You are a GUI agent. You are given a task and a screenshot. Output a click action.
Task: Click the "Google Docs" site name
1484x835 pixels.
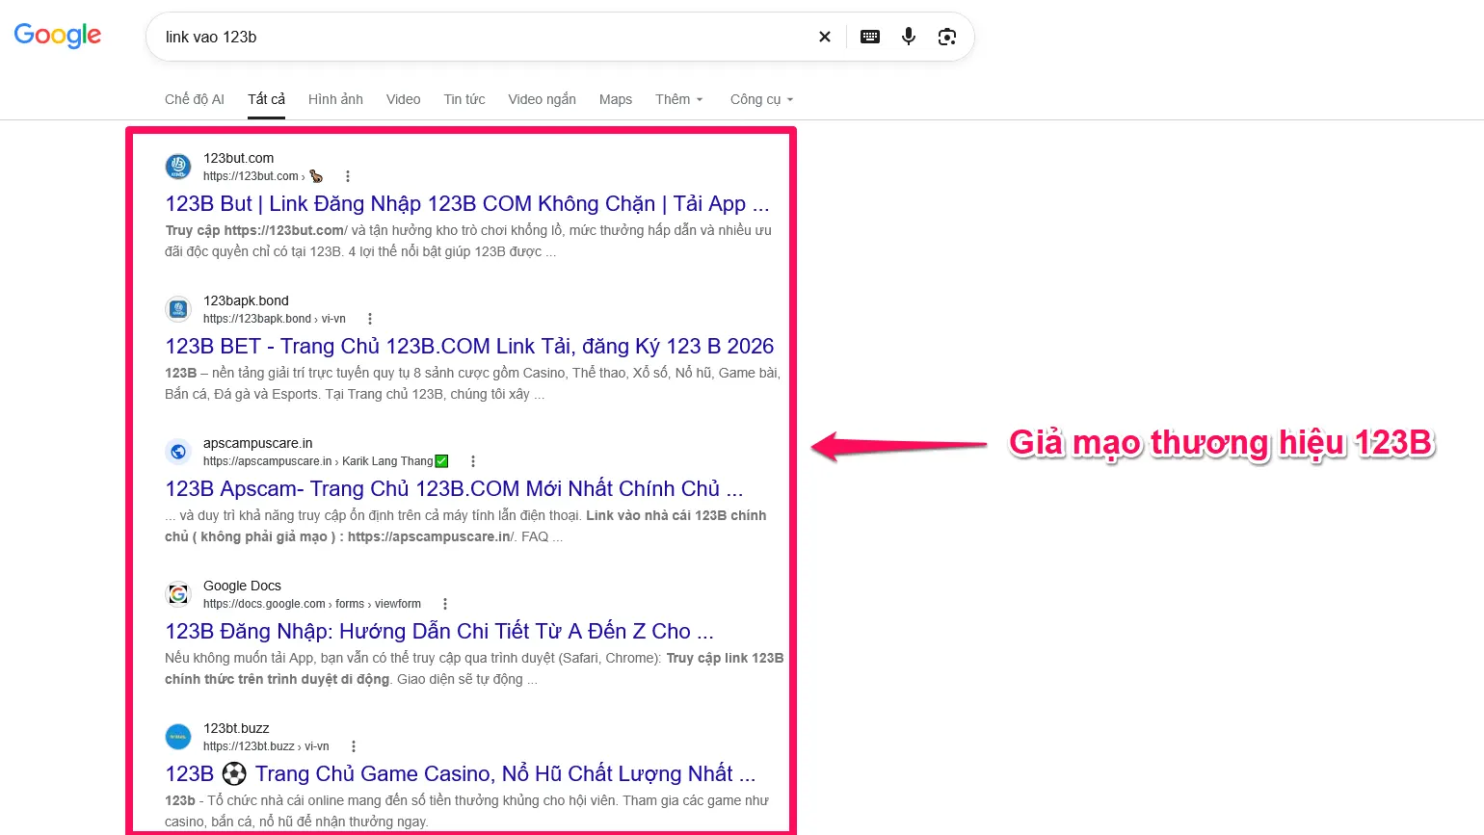coord(242,586)
